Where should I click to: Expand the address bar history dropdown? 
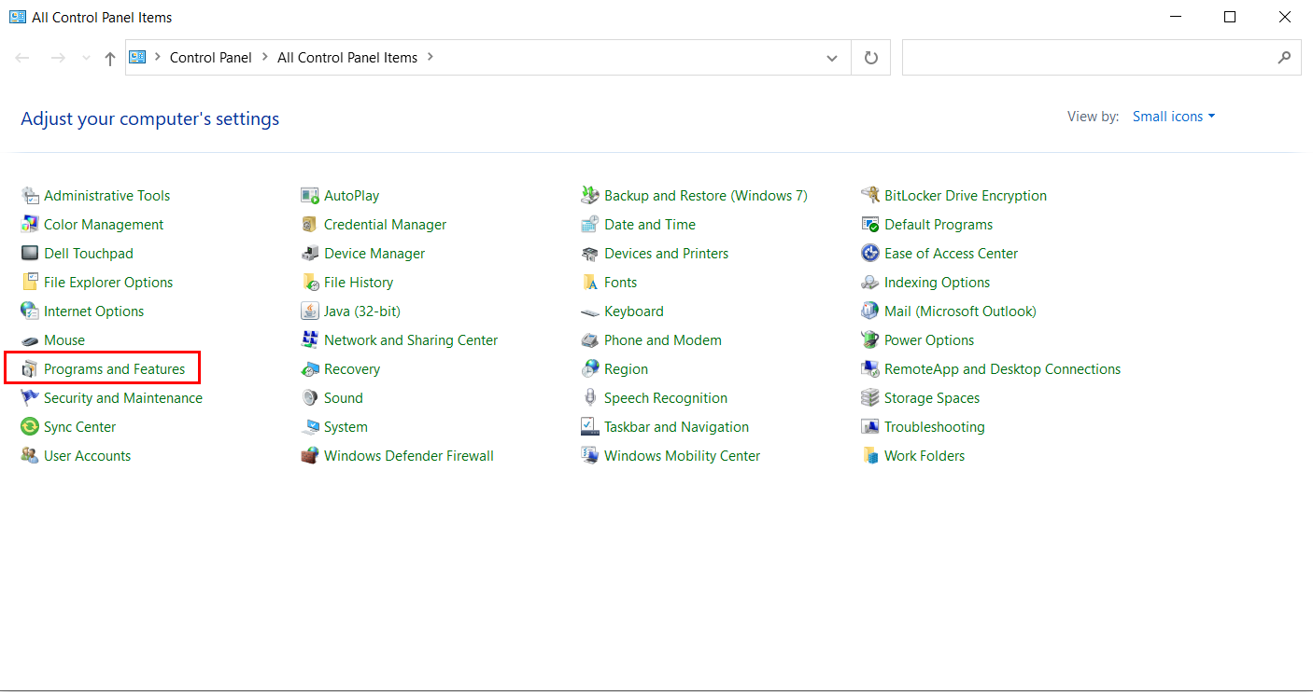coord(831,57)
